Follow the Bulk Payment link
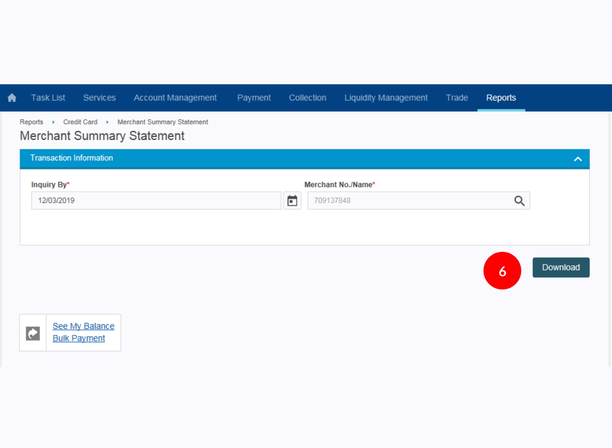612x448 pixels. point(79,338)
